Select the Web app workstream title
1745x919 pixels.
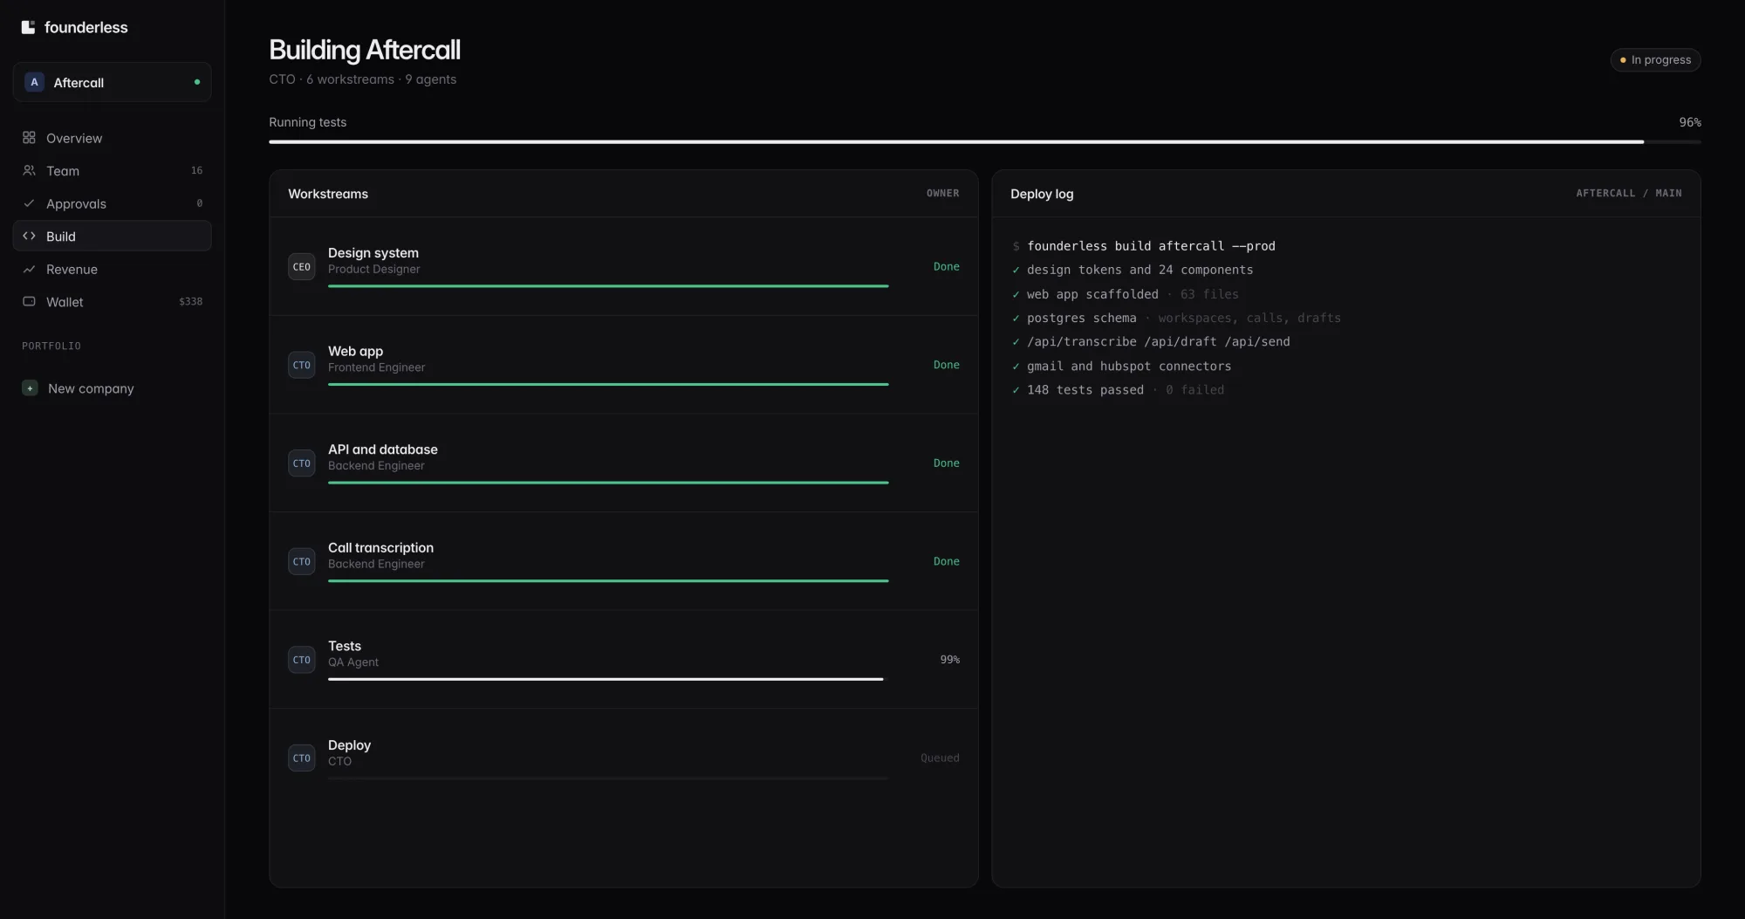(355, 351)
